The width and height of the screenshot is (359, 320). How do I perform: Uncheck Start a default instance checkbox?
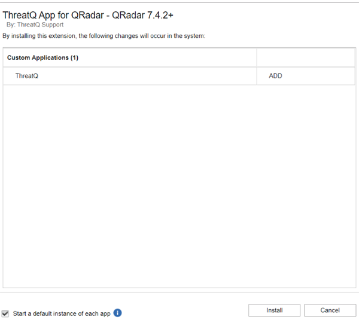tap(5, 313)
